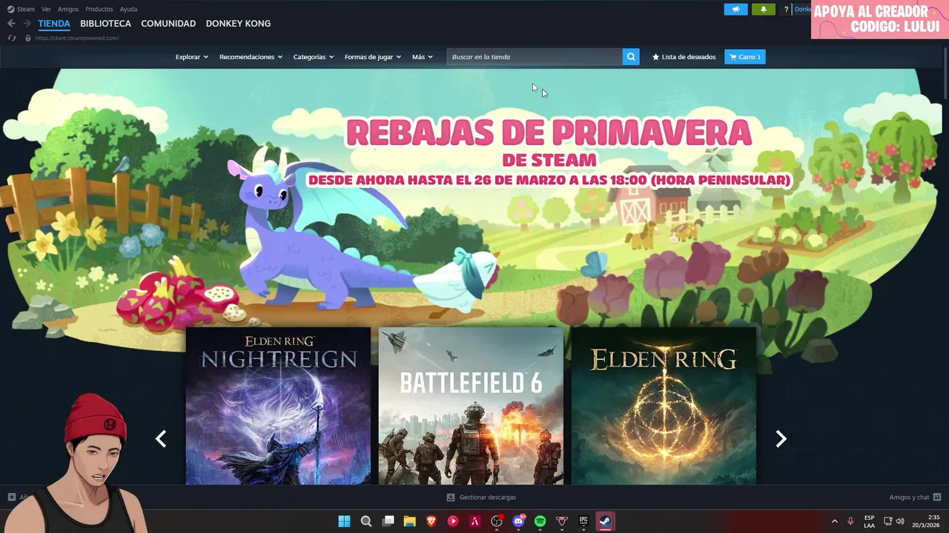The height and width of the screenshot is (533, 949).
Task: Expand the Recomendaciones dropdown
Action: point(251,57)
